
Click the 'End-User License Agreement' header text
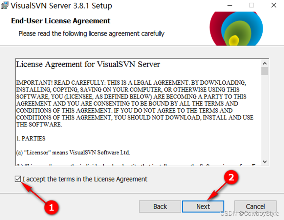[61, 21]
